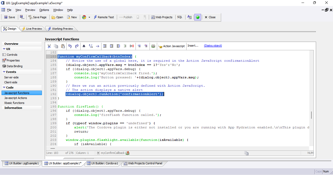Open the Options menu
Screen dimensions: 333x175
(44, 10)
